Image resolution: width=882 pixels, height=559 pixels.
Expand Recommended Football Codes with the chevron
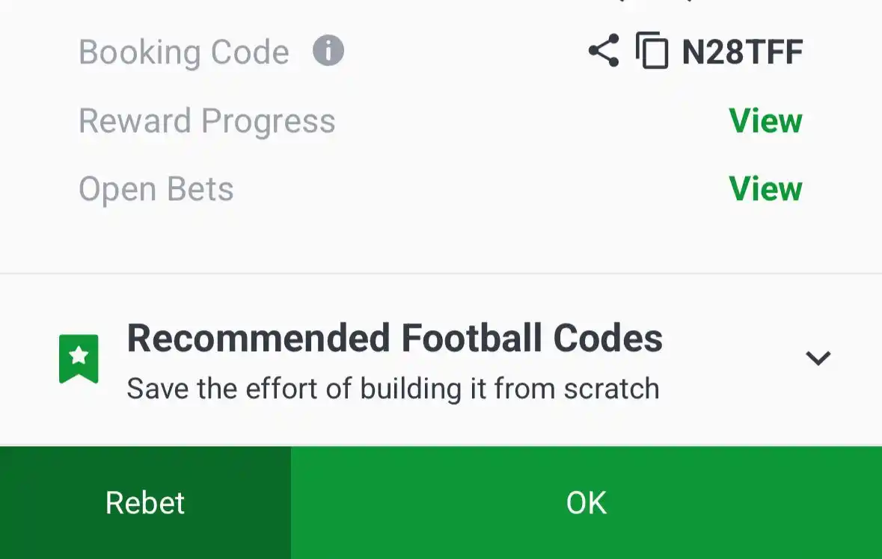point(818,358)
